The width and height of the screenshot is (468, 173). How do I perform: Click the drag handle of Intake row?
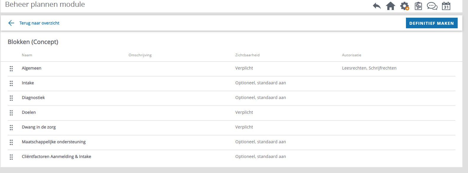point(11,83)
